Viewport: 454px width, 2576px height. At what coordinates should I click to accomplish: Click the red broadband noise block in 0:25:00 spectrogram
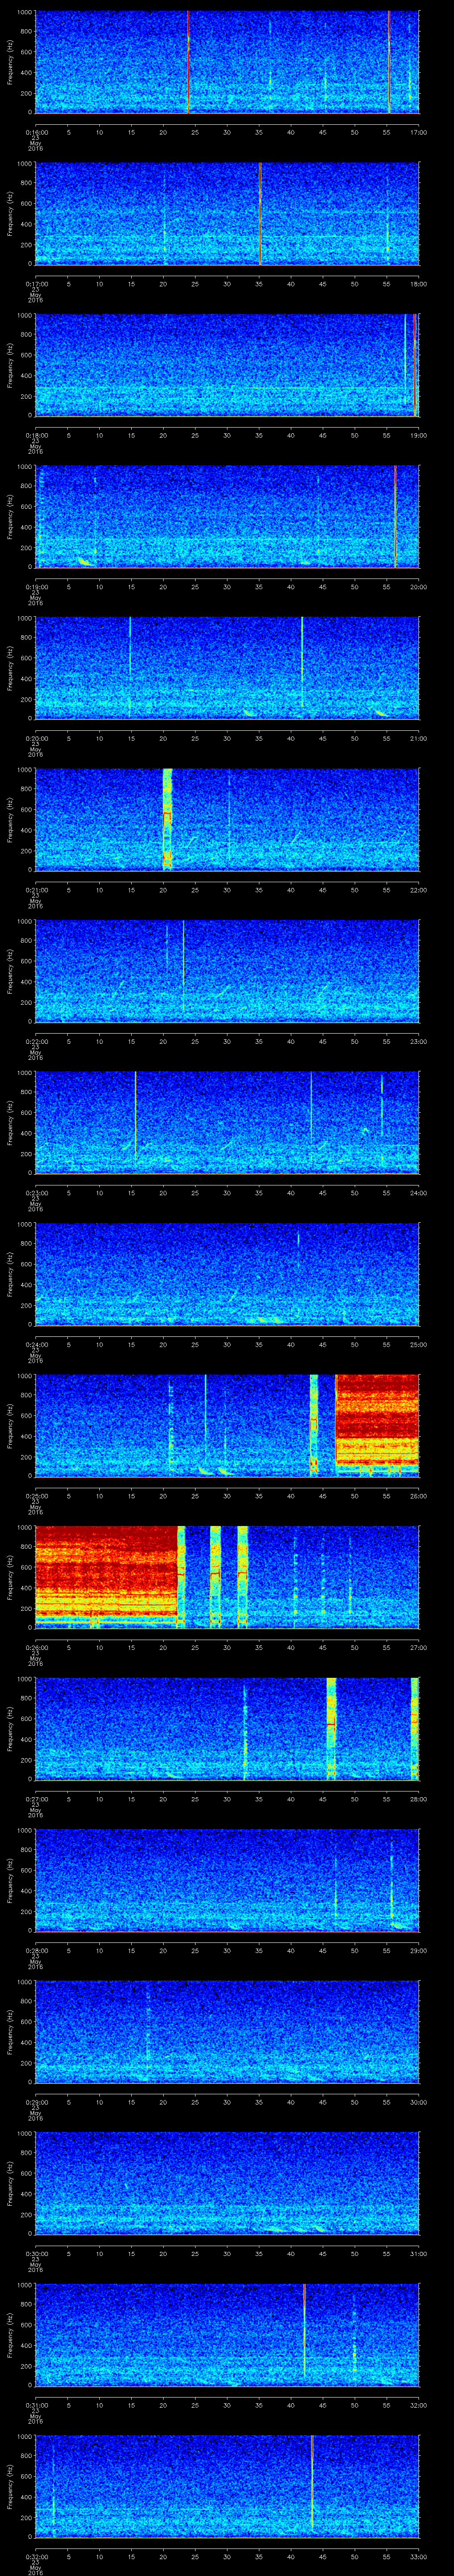[x=377, y=1425]
